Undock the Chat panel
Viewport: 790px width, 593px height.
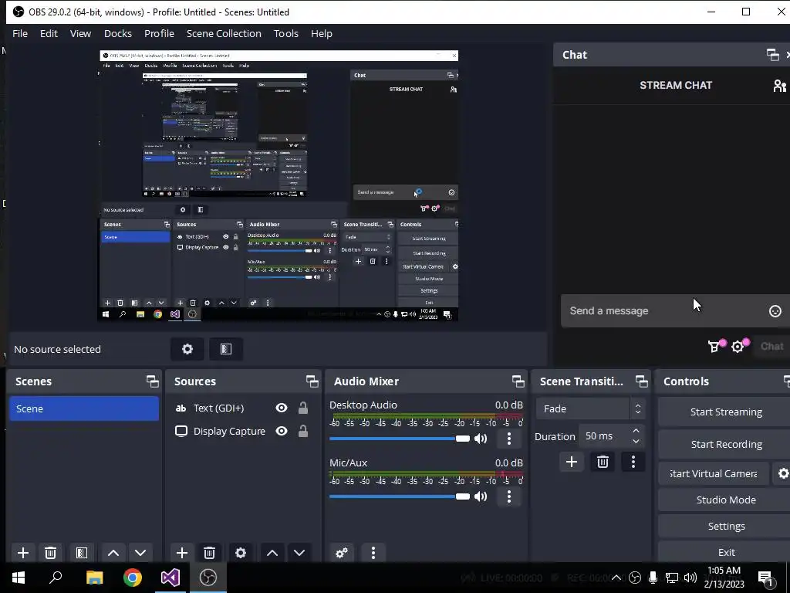772,55
